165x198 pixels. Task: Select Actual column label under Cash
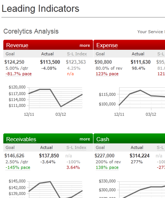tap(137, 148)
